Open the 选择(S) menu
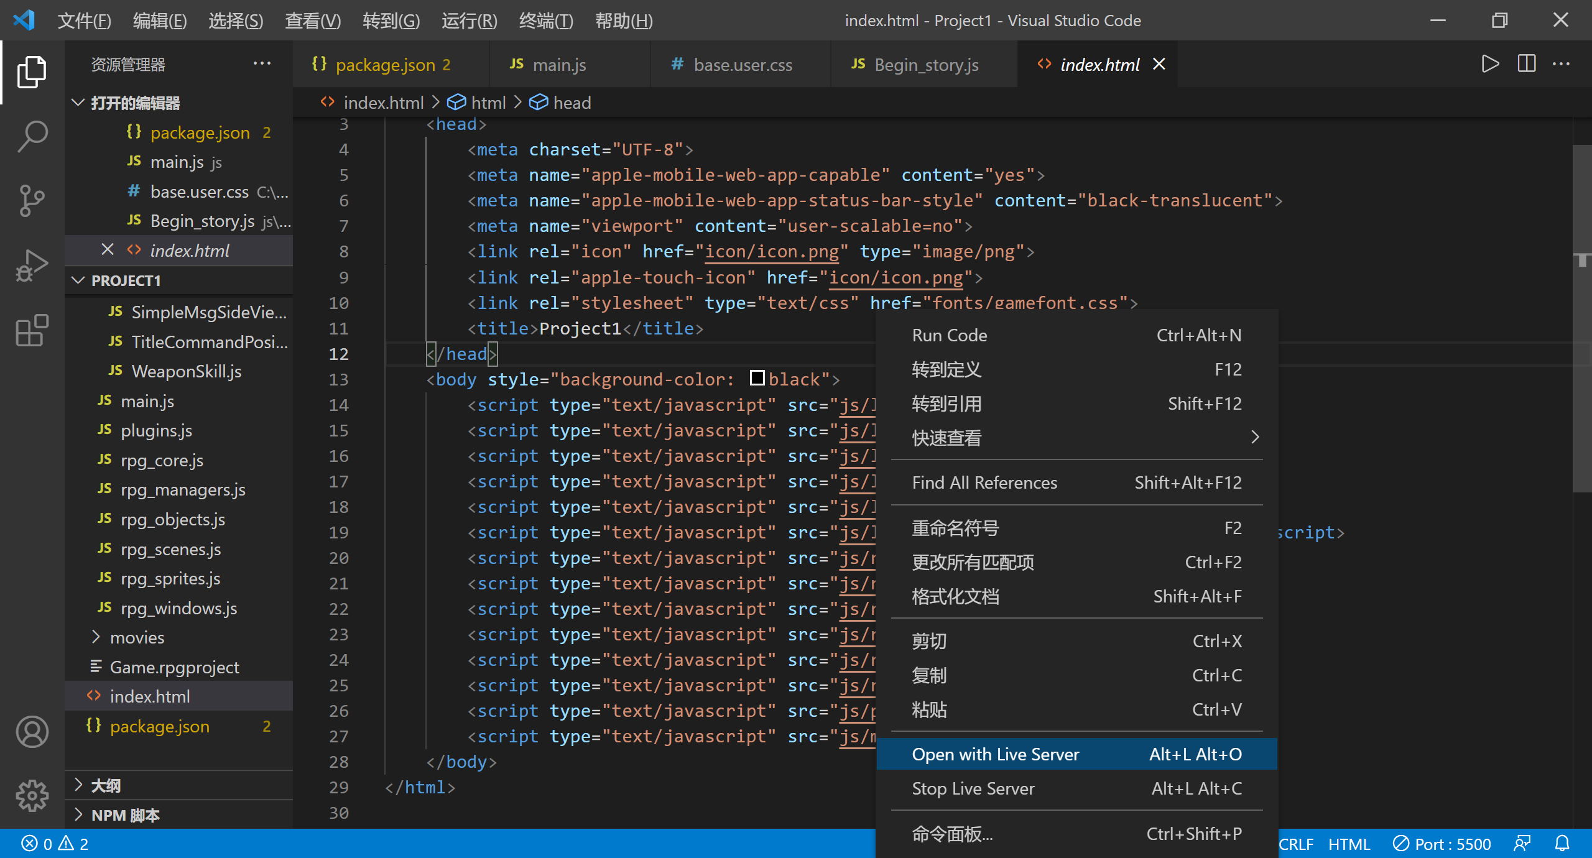 236,21
